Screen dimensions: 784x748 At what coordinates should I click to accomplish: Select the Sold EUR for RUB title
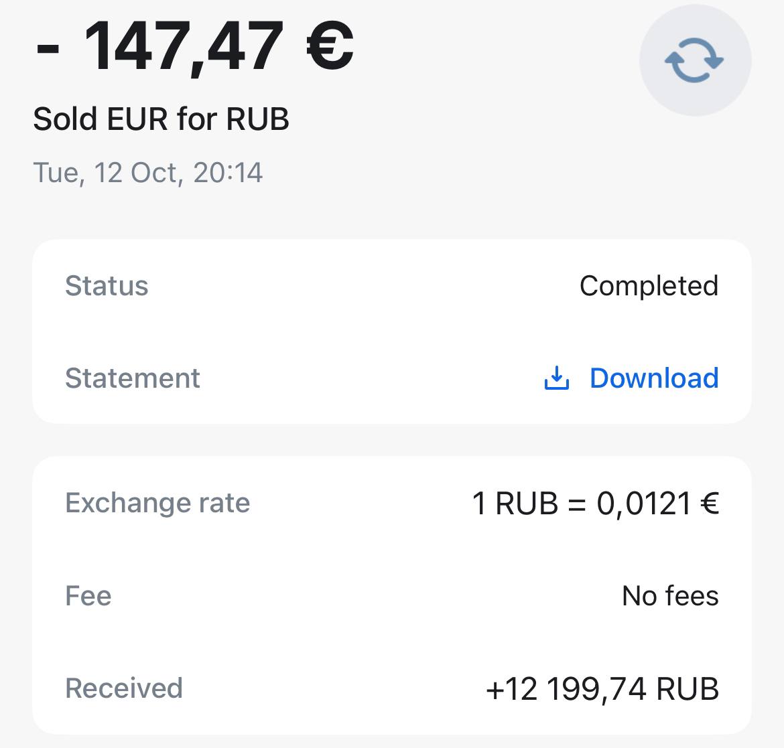click(161, 119)
